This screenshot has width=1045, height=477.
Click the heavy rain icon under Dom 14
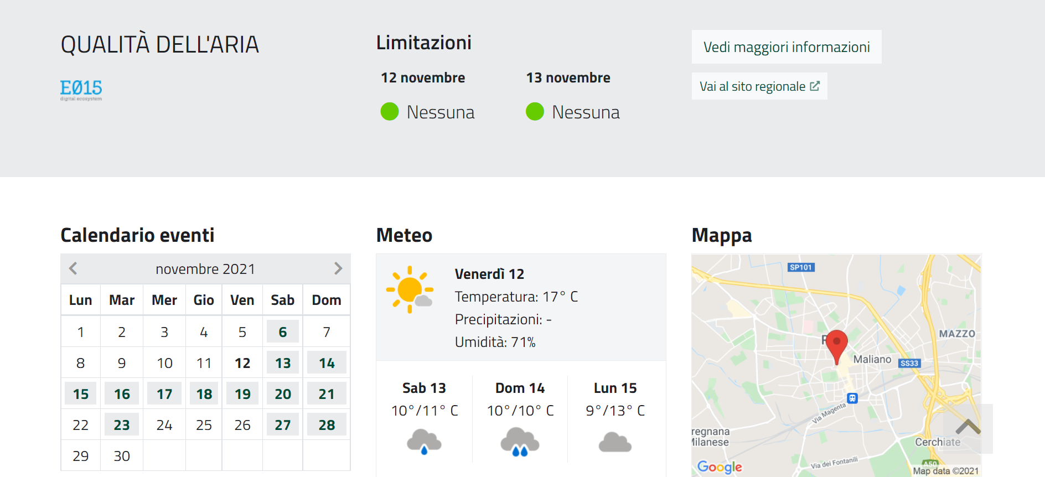(520, 442)
